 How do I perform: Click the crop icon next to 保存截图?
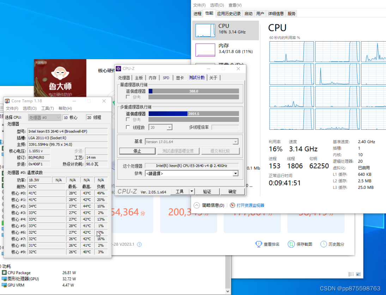[291, 244]
